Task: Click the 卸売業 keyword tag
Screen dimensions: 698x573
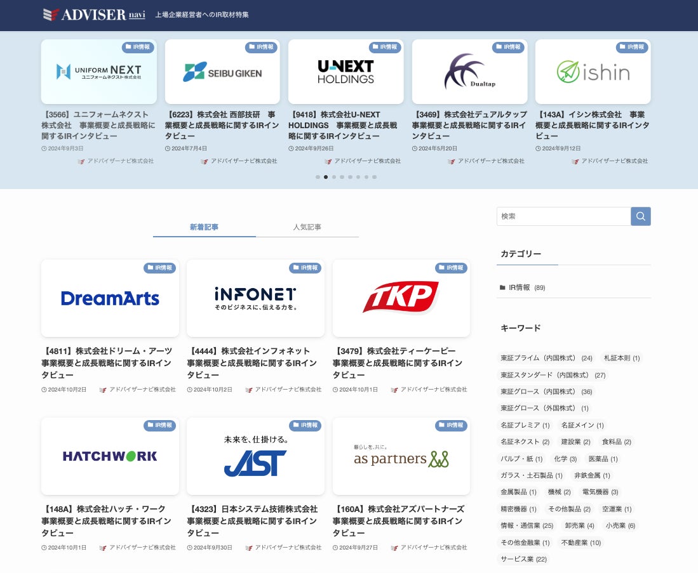Action: 580,526
